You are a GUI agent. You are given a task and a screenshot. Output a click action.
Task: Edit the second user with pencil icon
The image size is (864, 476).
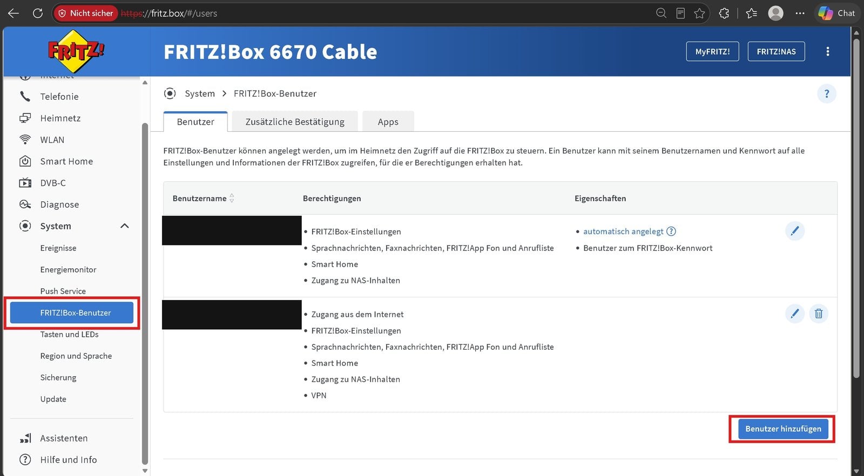click(x=794, y=314)
